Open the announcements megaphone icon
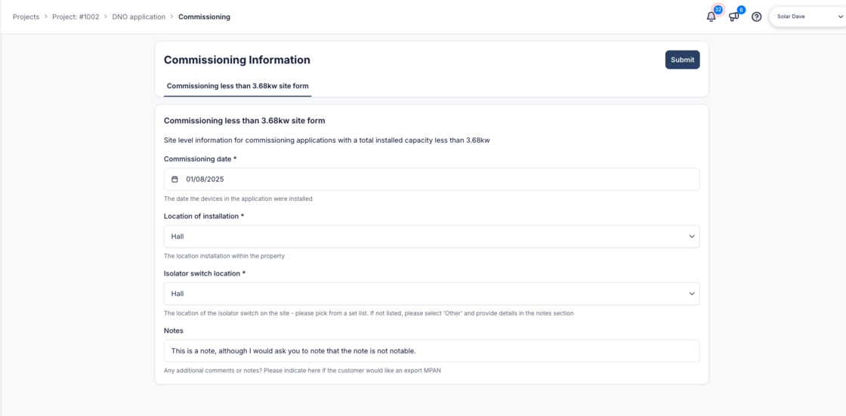Screen dimensions: 846x416 pos(733,17)
